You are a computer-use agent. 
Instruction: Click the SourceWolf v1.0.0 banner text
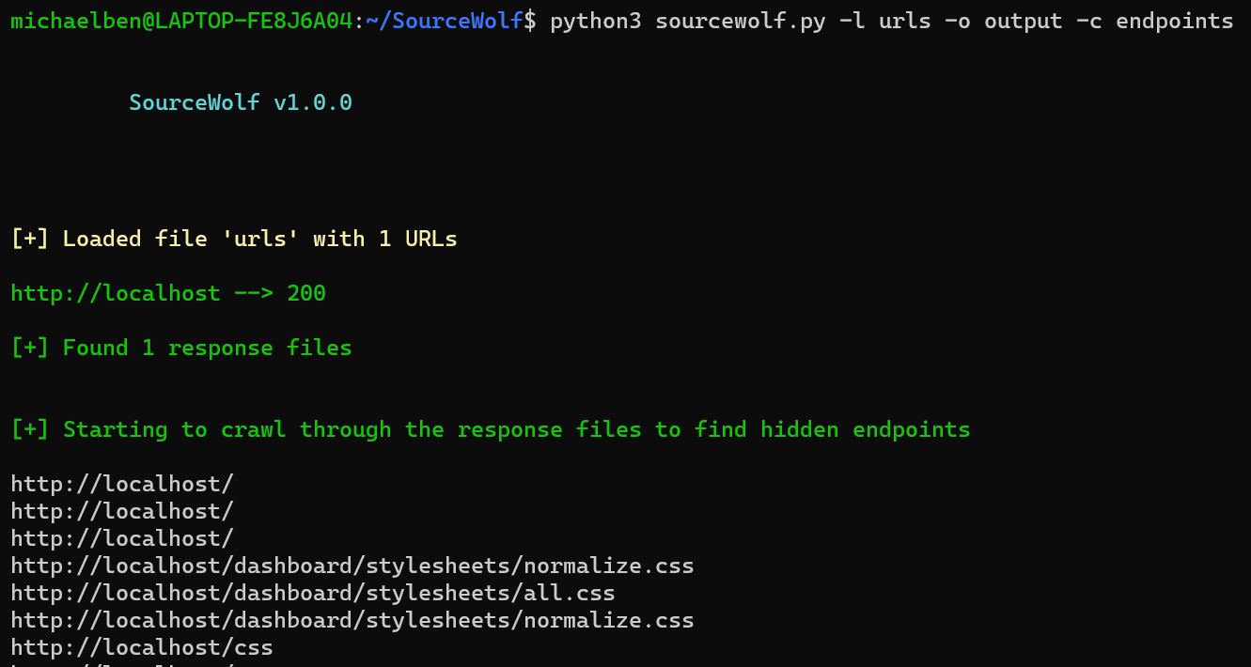pos(241,102)
